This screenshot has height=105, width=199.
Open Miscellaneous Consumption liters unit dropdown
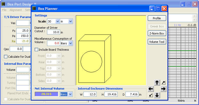click(x=70, y=43)
